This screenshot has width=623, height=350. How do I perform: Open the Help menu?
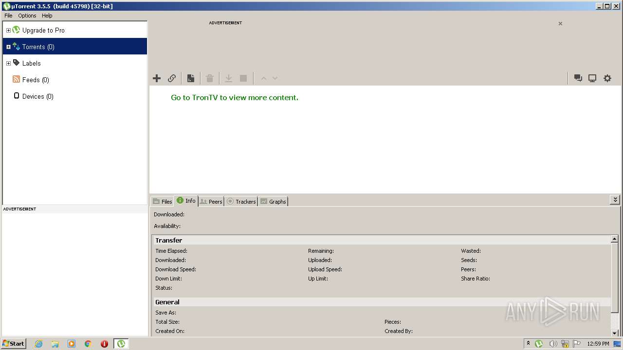coord(47,16)
